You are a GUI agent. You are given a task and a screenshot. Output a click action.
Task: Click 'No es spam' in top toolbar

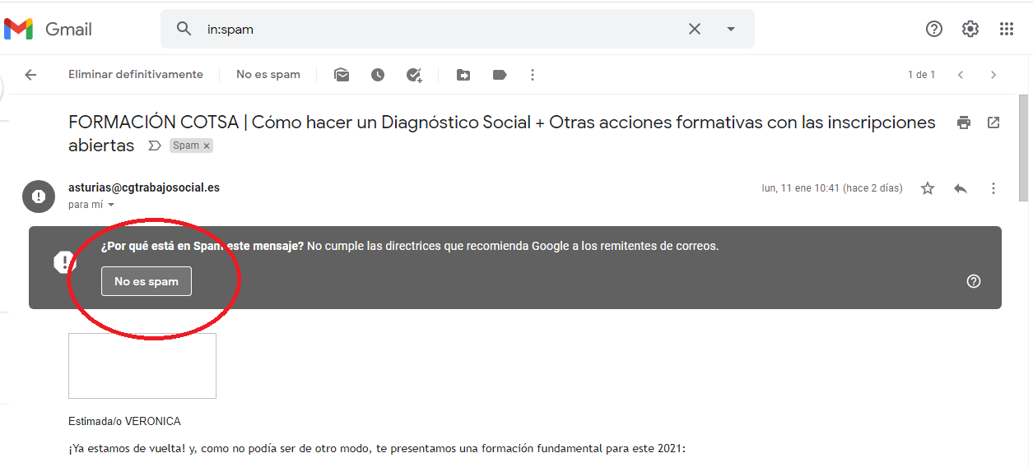268,75
